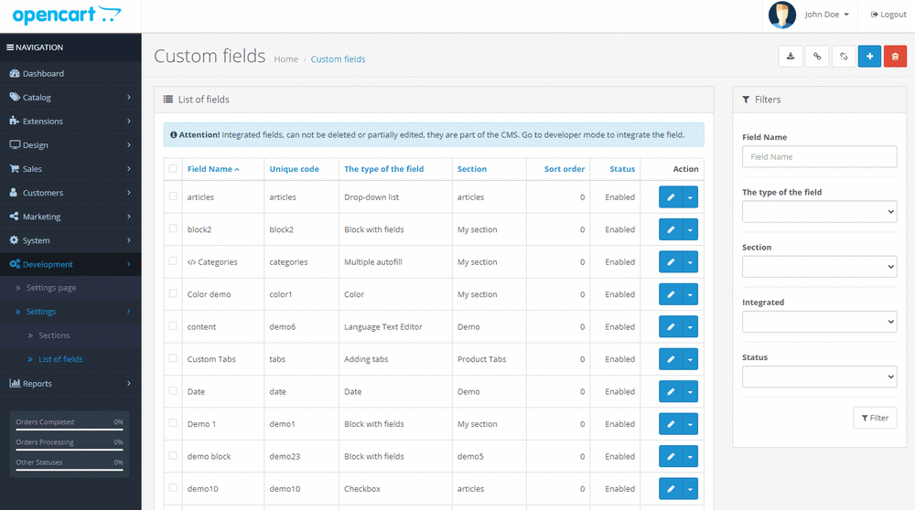
Task: Toggle the select-all checkbox in table header
Action: click(x=173, y=168)
